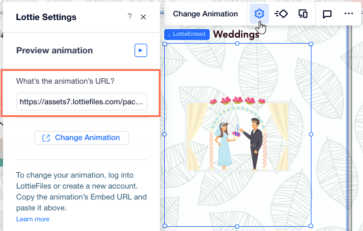Click the left-middle resize handle of the selection
The image size is (363, 231).
(x=165, y=135)
